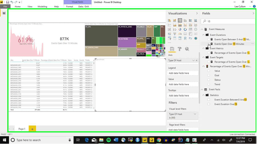
Task: Select the Python visual icon
Action: (x=190, y=38)
